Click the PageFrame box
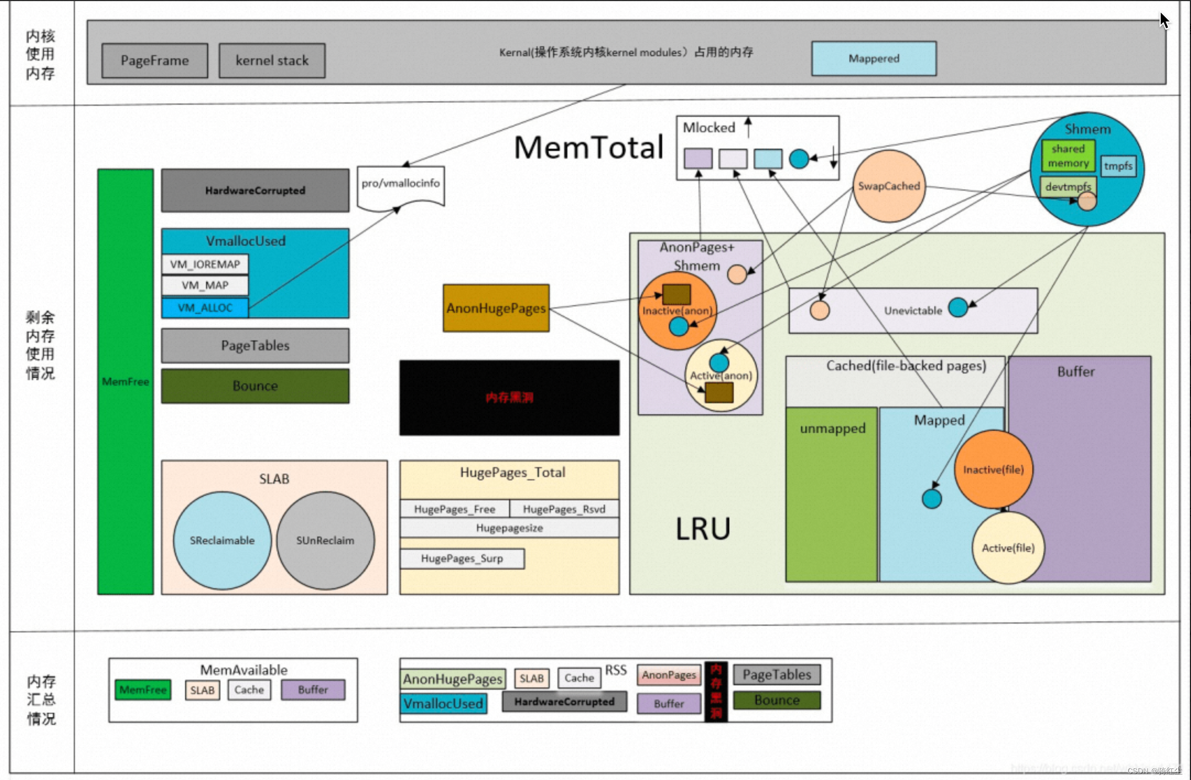This screenshot has height=780, width=1191. pyautogui.click(x=155, y=61)
